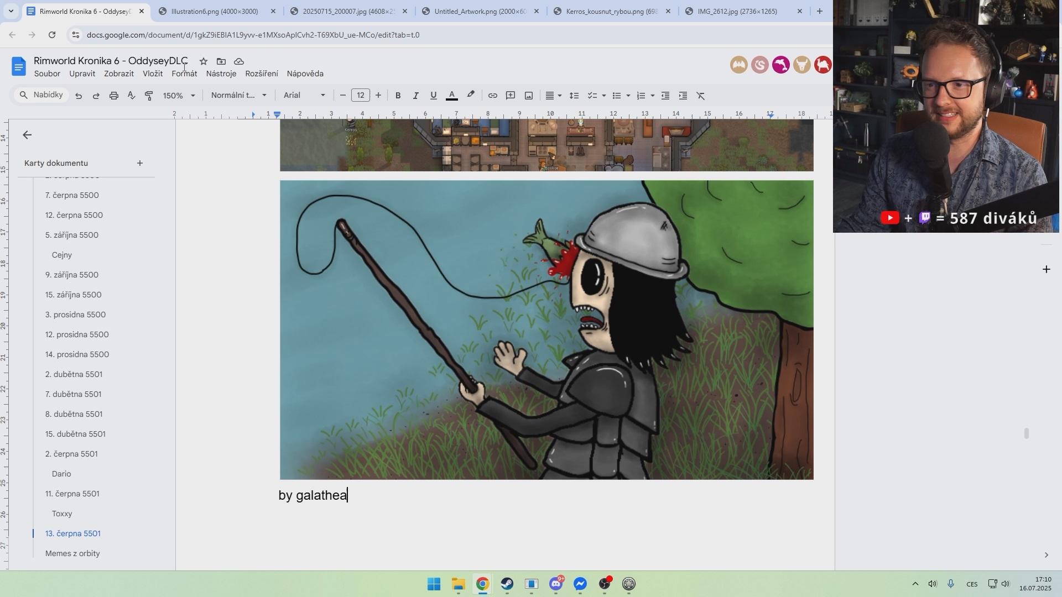Switch to Kerros_kousnut_rybou.png tab

click(x=611, y=11)
